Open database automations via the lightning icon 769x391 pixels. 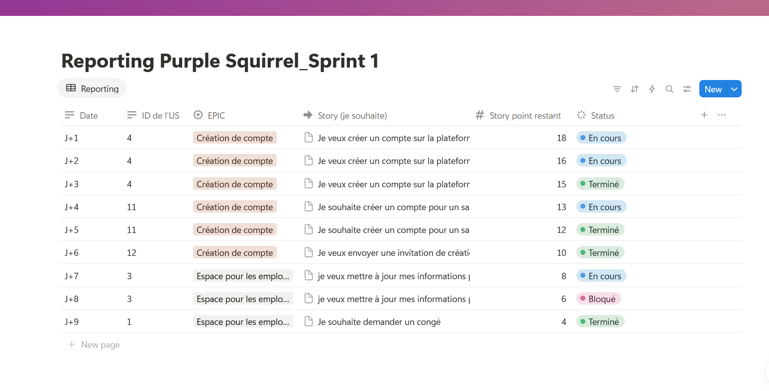pyautogui.click(x=652, y=89)
